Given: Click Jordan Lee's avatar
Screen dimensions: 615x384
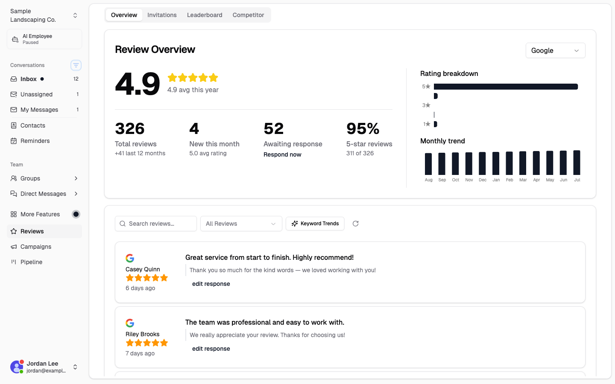Looking at the screenshot, I should tap(17, 367).
